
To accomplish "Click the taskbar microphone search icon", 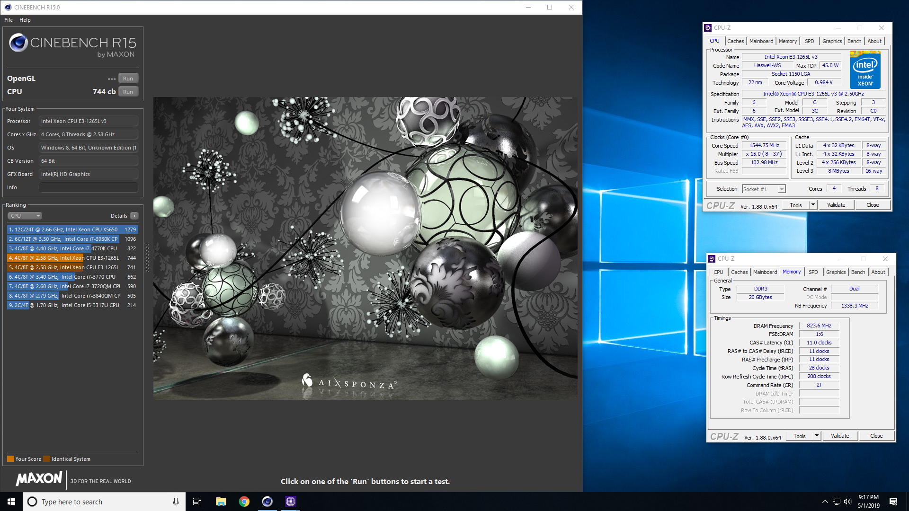I will point(176,502).
